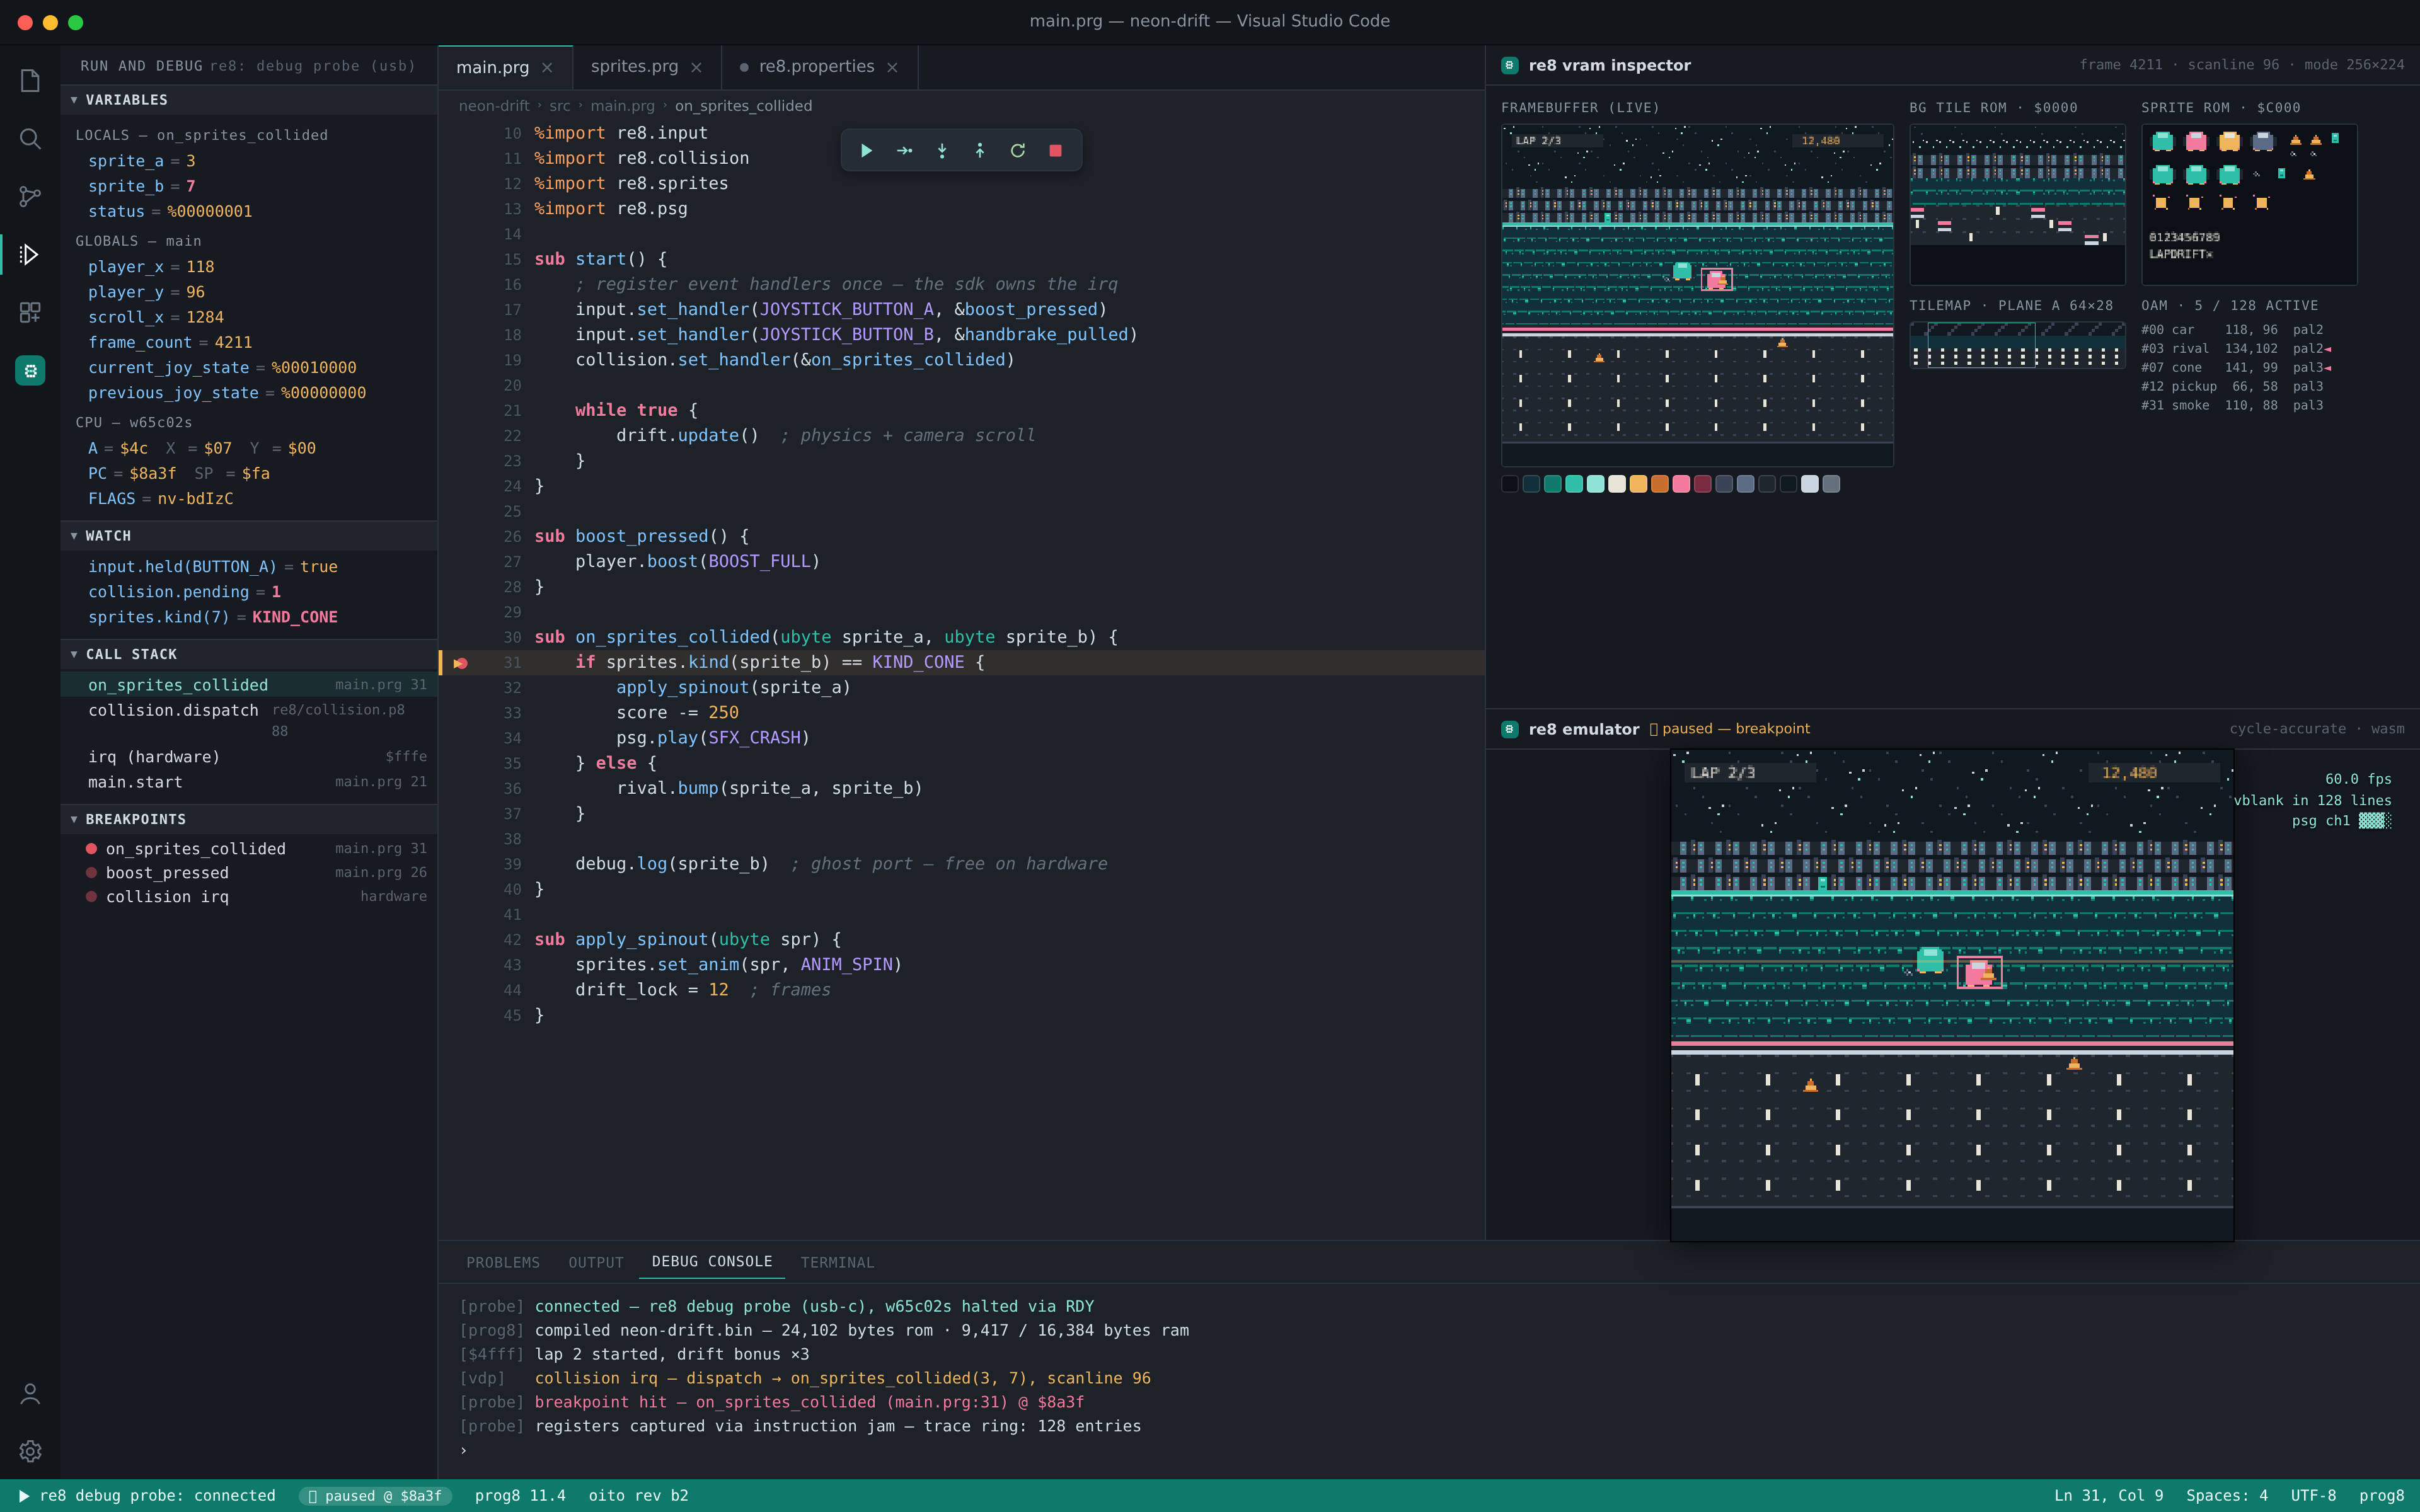Pick the light orange palette swatch
The height and width of the screenshot is (1512, 2420).
click(1638, 484)
